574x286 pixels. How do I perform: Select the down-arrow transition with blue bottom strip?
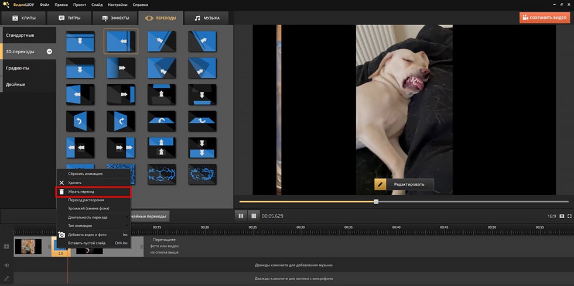pos(202,94)
